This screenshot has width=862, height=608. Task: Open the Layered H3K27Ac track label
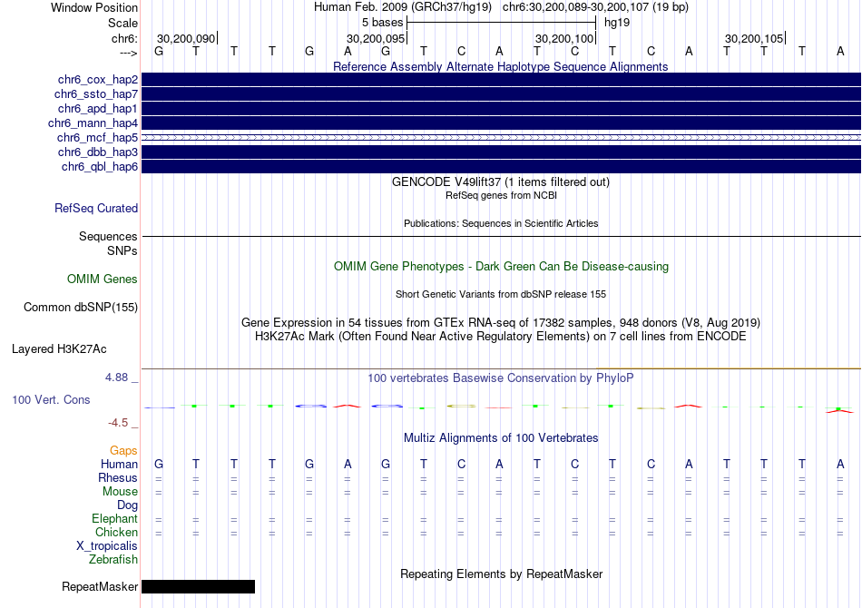pyautogui.click(x=59, y=349)
